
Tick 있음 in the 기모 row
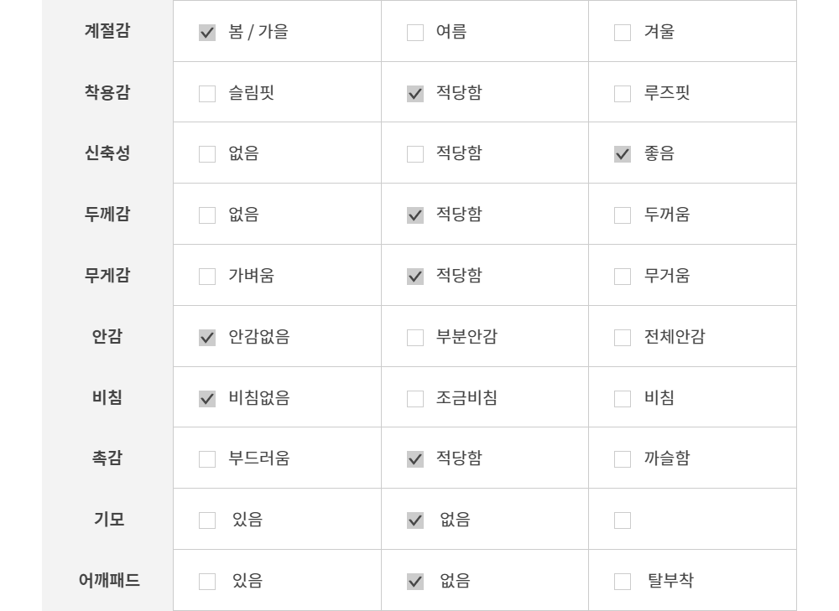207,520
